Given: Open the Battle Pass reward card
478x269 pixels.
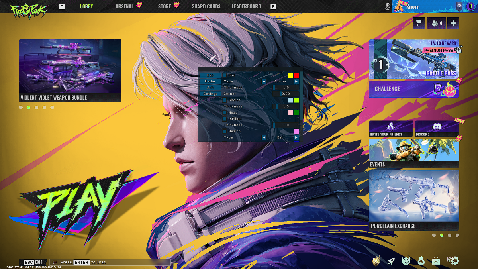Looking at the screenshot, I should 414,59.
